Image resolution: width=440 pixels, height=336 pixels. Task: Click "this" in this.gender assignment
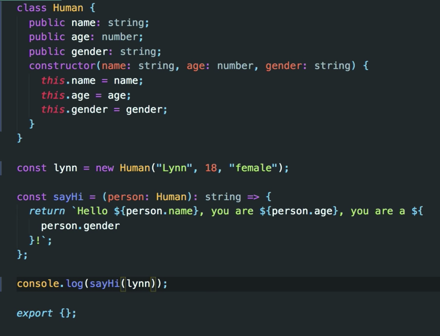click(53, 109)
